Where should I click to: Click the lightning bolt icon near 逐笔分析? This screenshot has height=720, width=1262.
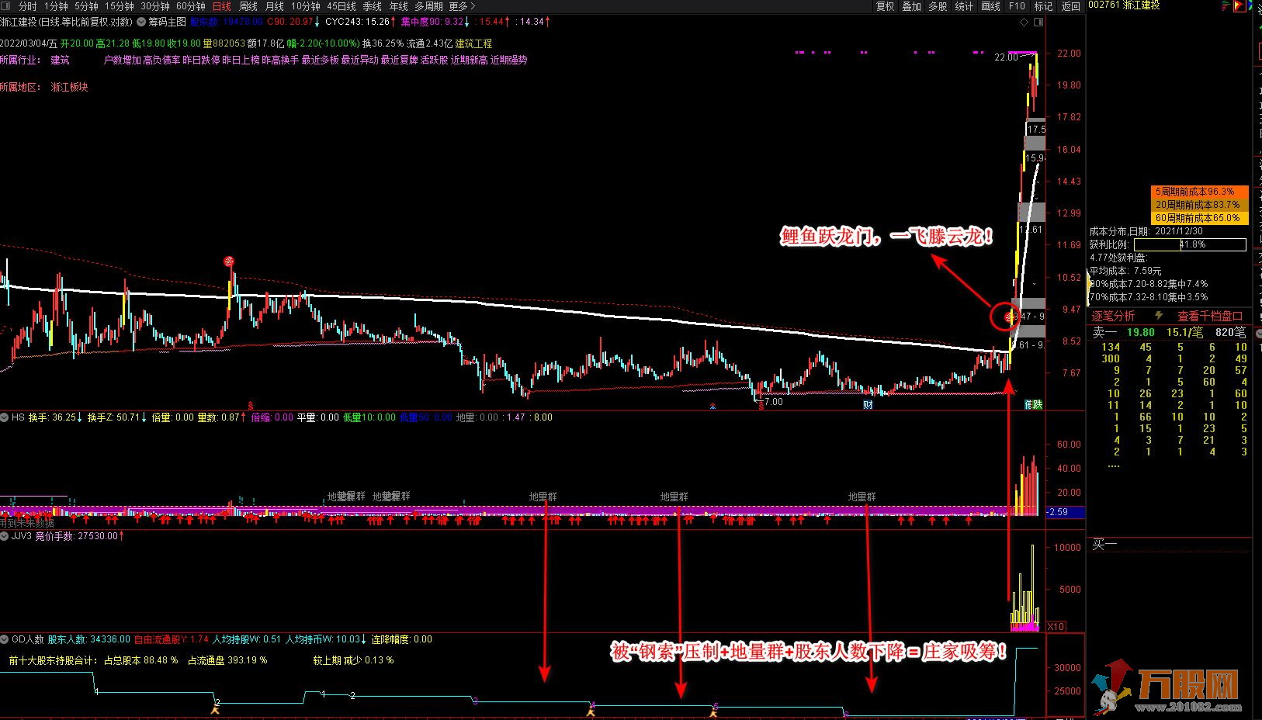1159,316
